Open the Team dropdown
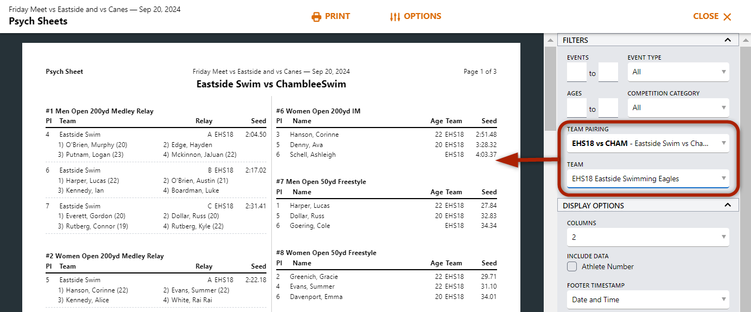751x312 pixels. 648,179
